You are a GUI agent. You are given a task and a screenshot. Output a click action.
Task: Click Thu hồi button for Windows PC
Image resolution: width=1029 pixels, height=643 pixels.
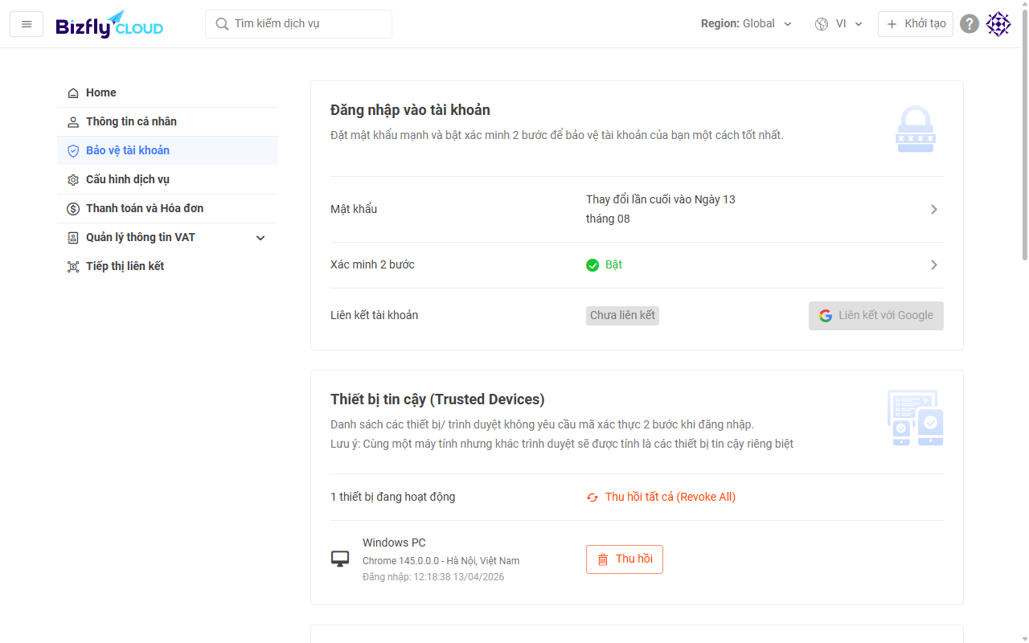pos(625,559)
